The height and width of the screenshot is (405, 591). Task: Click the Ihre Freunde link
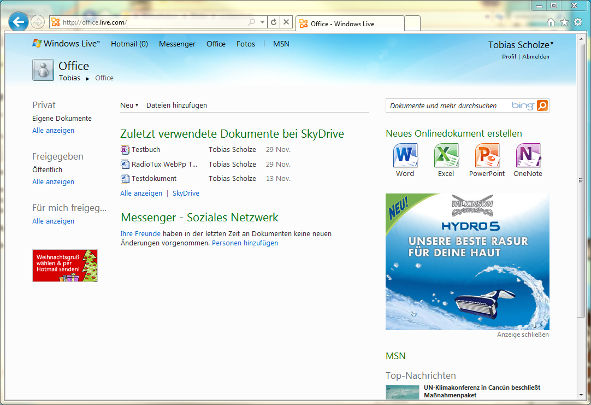[x=140, y=234]
